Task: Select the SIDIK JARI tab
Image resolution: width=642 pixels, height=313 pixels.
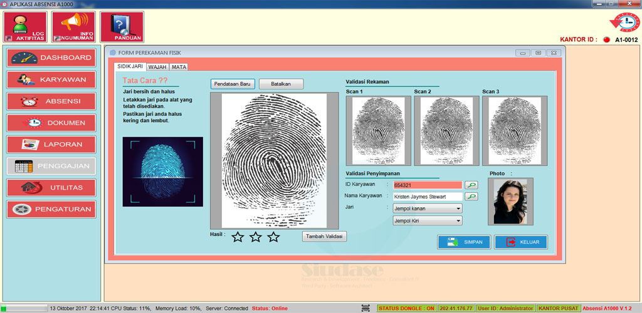Action: point(130,66)
